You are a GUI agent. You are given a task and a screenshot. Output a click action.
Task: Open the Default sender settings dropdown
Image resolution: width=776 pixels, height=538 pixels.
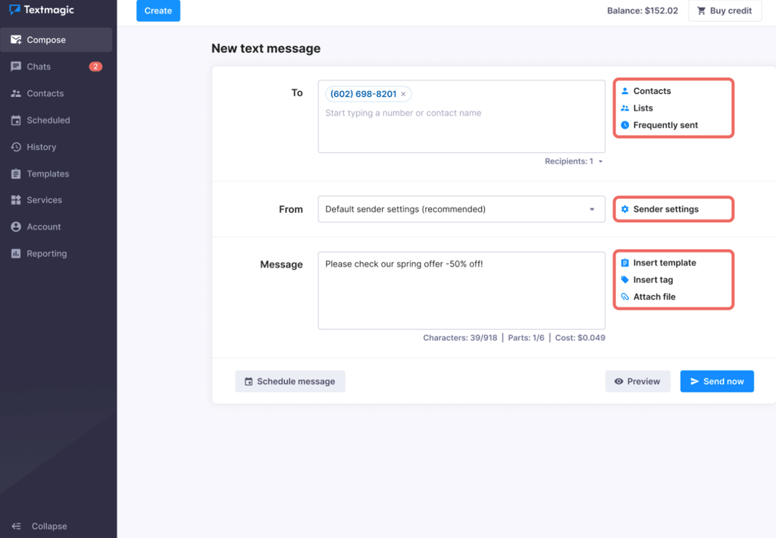point(462,209)
